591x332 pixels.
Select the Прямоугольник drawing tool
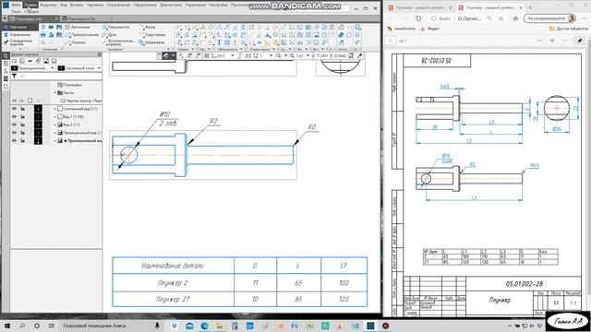(x=81, y=35)
